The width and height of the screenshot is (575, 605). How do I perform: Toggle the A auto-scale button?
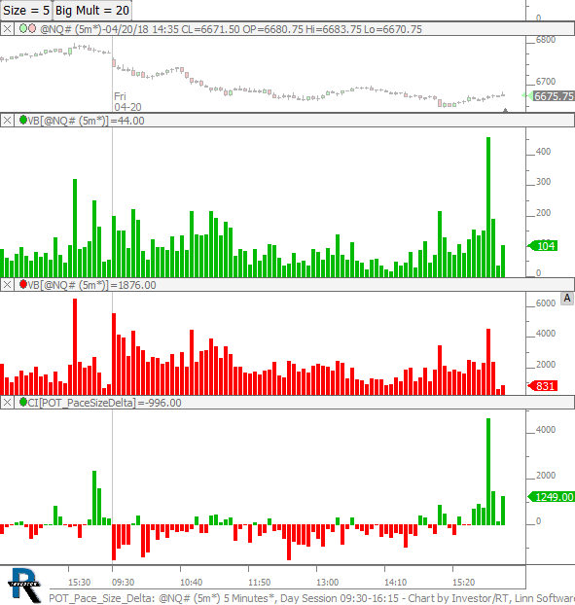567,299
